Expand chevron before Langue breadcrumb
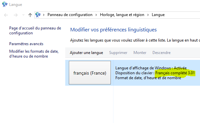 [148, 15]
